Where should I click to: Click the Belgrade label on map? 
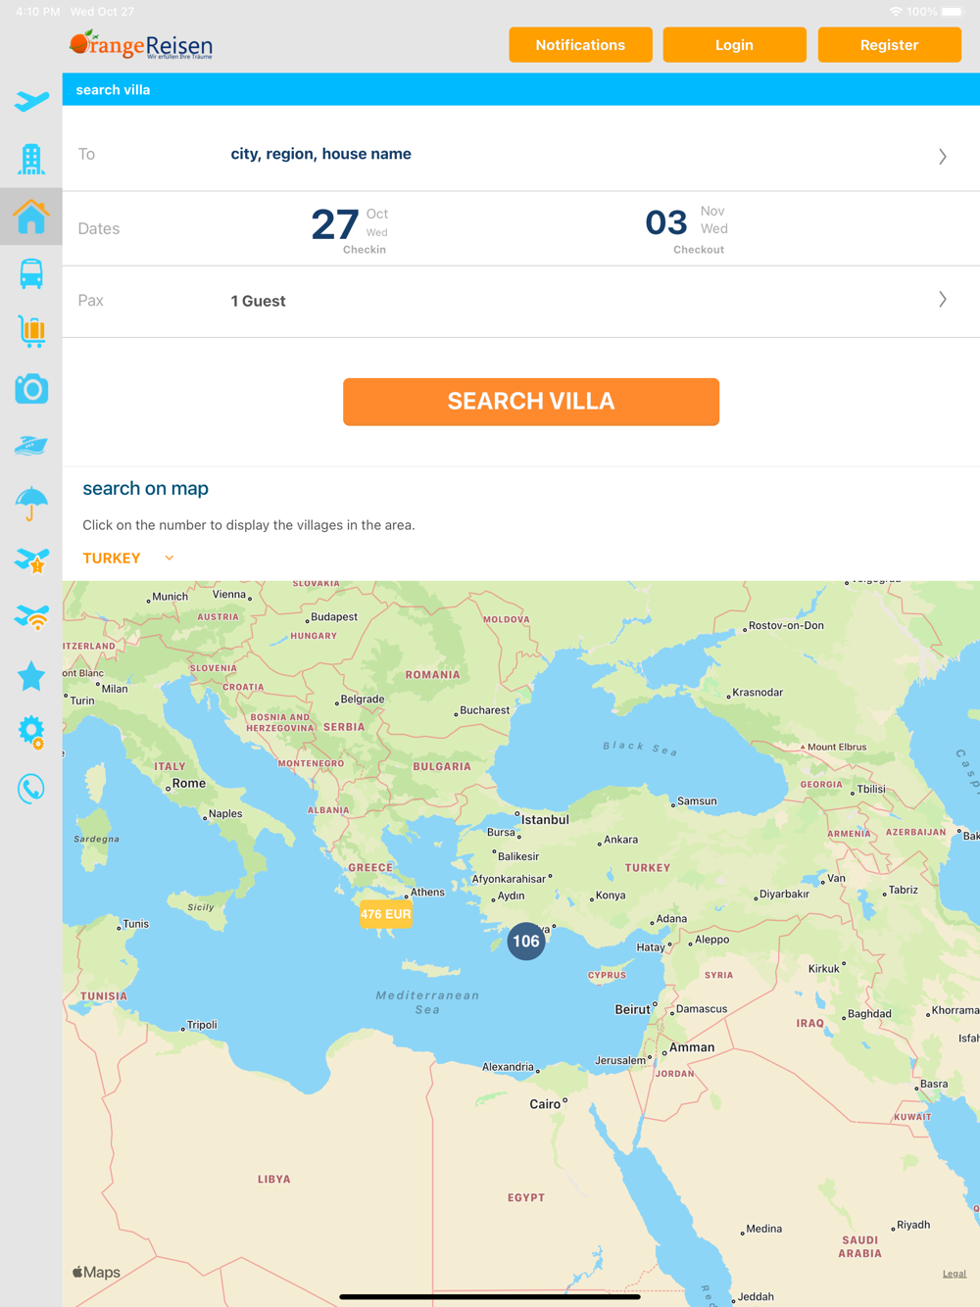click(363, 700)
